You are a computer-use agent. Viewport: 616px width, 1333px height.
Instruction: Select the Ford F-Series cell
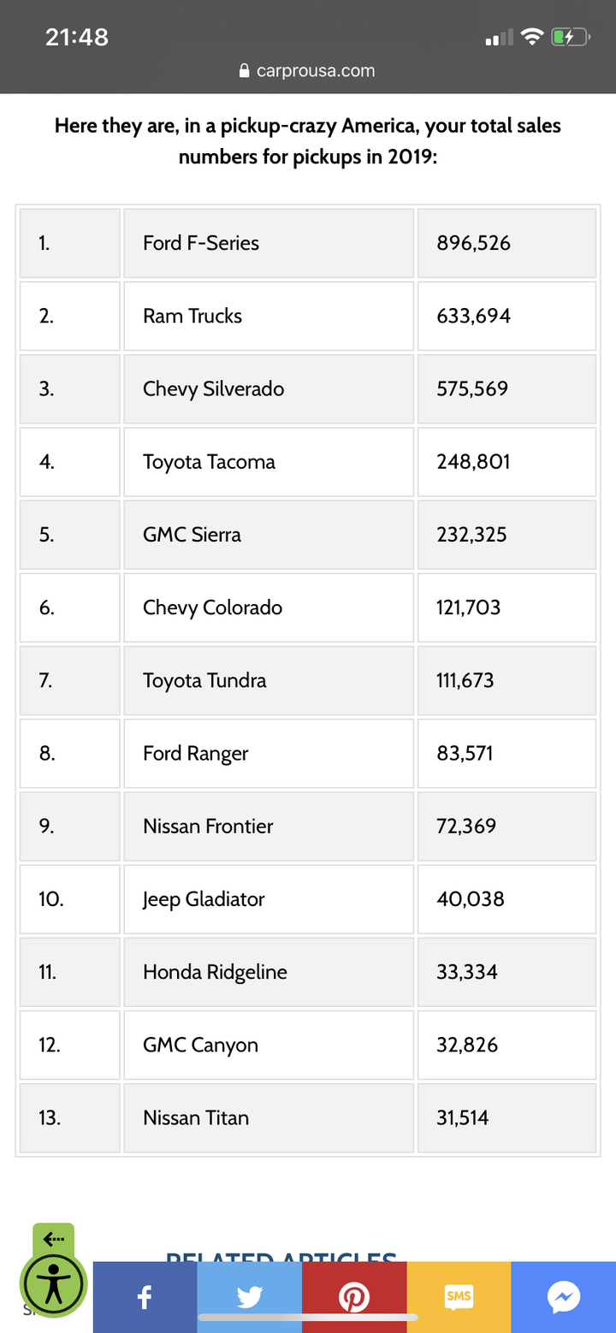pyautogui.click(x=269, y=243)
